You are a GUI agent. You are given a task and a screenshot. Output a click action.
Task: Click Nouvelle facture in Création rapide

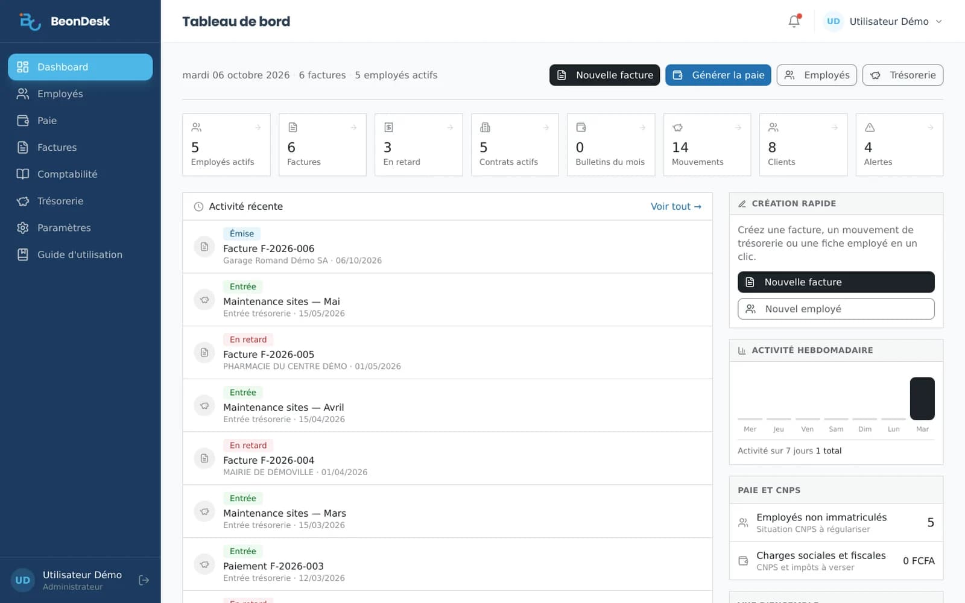[836, 282]
